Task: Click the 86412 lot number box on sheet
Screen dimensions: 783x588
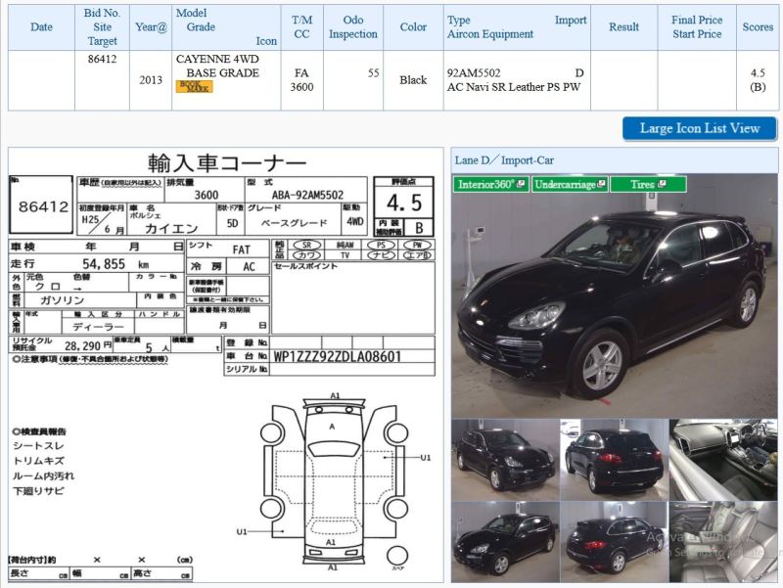Action: 41,204
